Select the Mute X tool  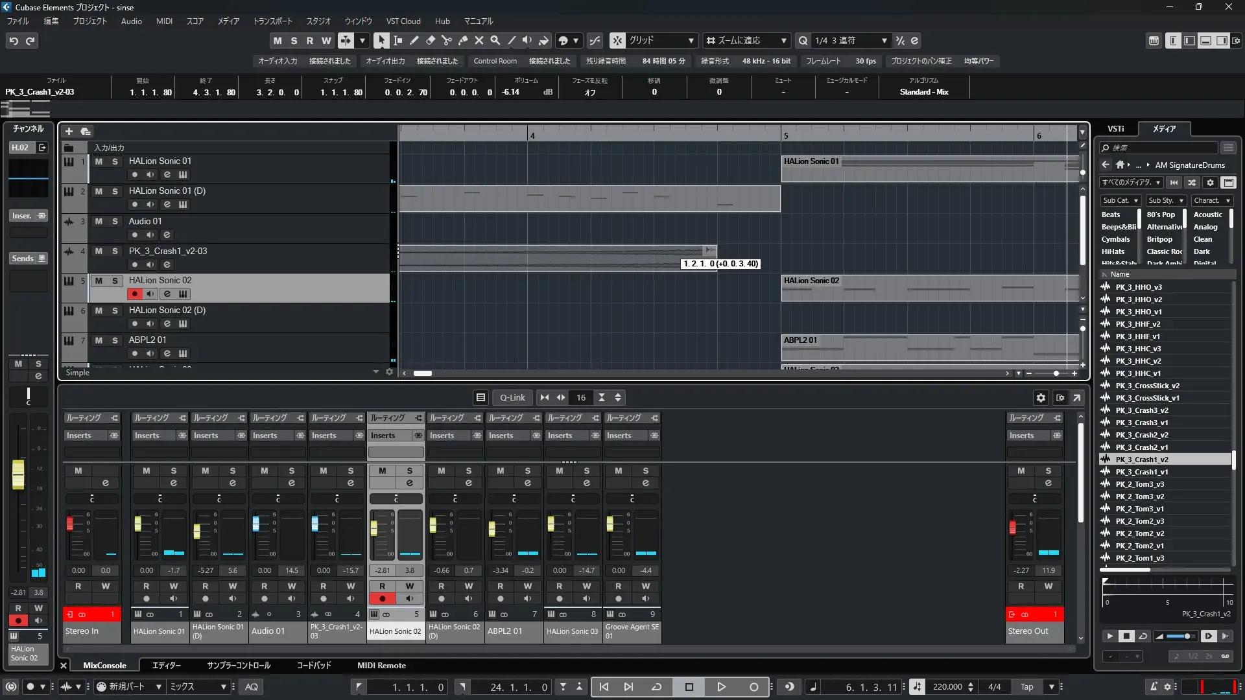[x=479, y=41]
